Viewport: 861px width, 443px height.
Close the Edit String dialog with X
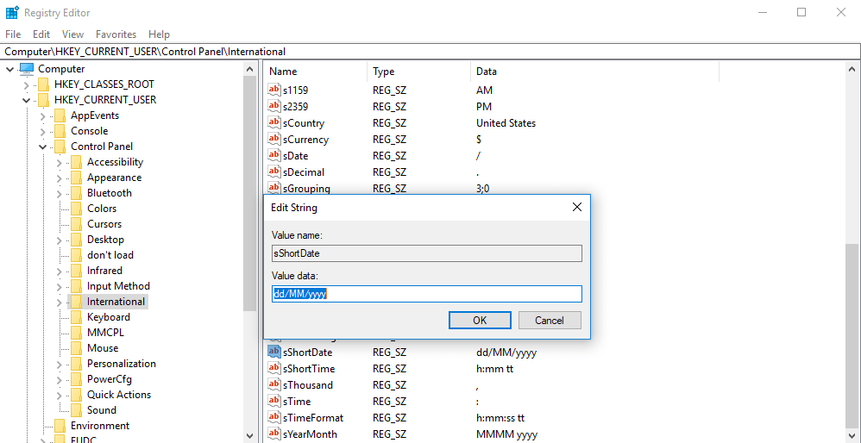pyautogui.click(x=576, y=208)
